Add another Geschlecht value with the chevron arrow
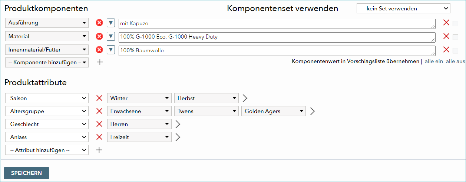The height and width of the screenshot is (182, 466). click(x=178, y=124)
